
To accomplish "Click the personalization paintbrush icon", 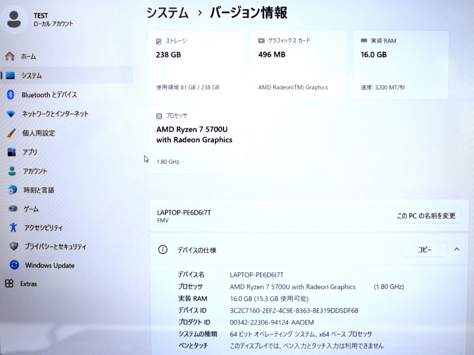I will pyautogui.click(x=11, y=133).
